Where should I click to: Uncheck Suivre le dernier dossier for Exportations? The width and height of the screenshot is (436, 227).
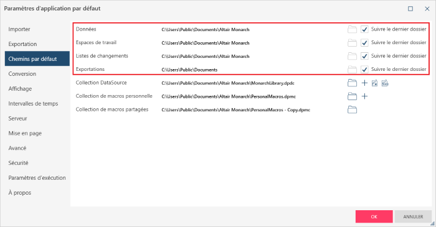(364, 70)
